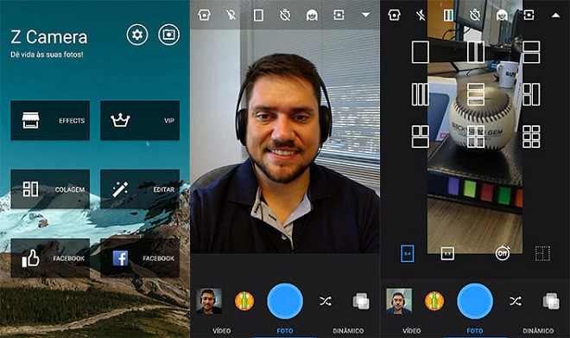Select the blue 3:4 aspect ratio option
Viewport: 570px width, 338px height.
coord(407,253)
